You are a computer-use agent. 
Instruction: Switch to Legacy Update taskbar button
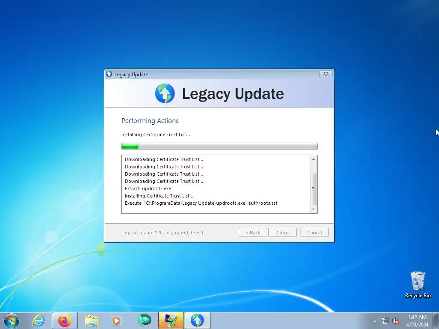click(197, 320)
